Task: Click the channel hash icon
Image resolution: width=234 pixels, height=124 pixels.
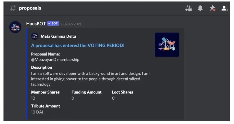Action: coord(12,8)
